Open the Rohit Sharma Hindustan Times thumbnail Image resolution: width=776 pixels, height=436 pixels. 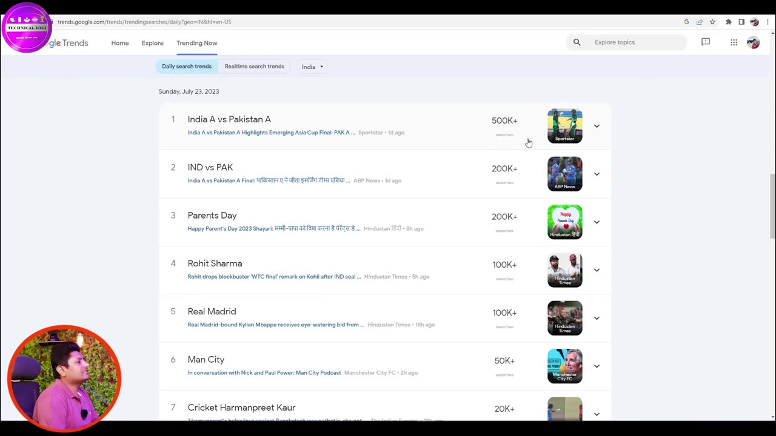565,270
